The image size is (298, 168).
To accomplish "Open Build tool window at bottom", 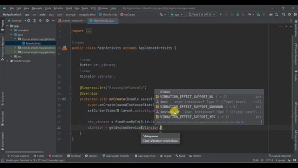I will pos(180,156).
